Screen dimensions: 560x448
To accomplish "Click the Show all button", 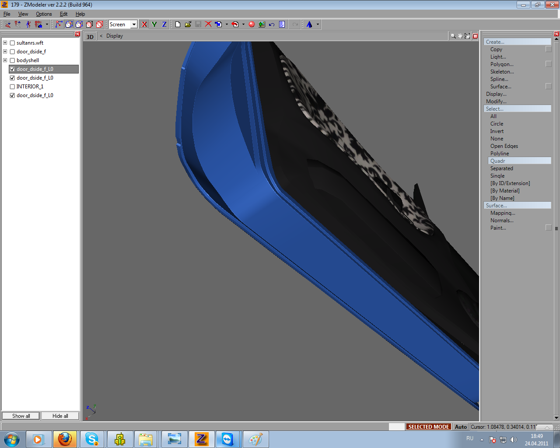I will pyautogui.click(x=21, y=416).
